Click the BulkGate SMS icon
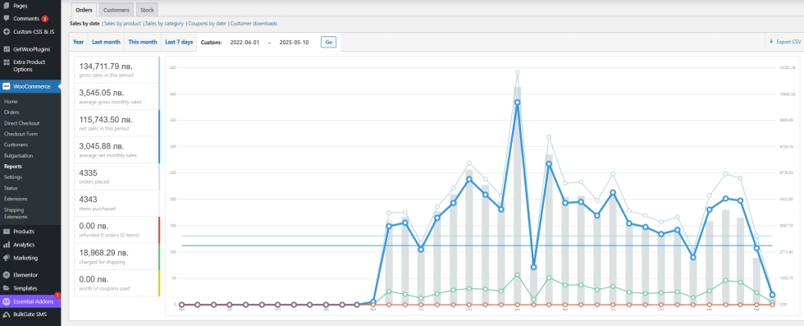Viewport: 804px width, 326px height. click(7, 315)
